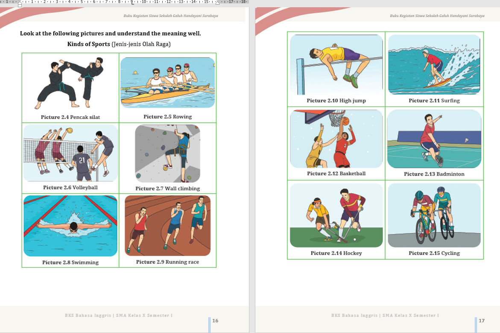Click page number 16
Viewport: 500px width, 333px height.
pyautogui.click(x=215, y=321)
